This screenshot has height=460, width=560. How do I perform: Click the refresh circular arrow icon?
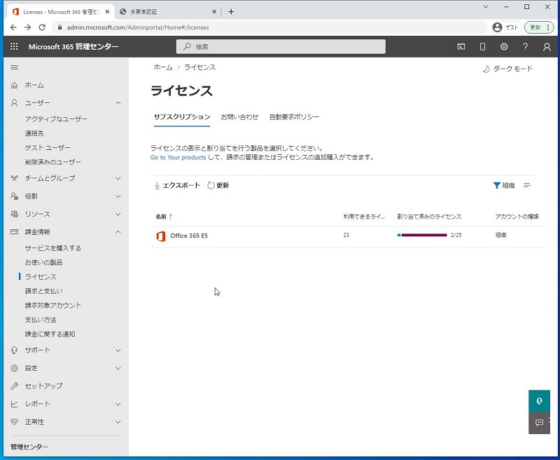point(211,185)
